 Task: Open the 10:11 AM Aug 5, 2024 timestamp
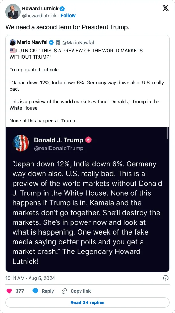point(30,278)
